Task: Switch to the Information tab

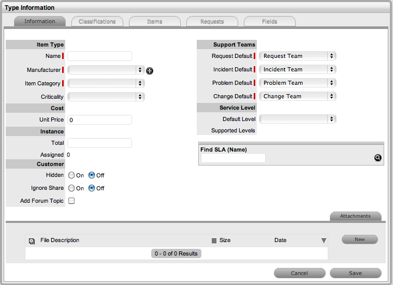Action: pos(40,22)
